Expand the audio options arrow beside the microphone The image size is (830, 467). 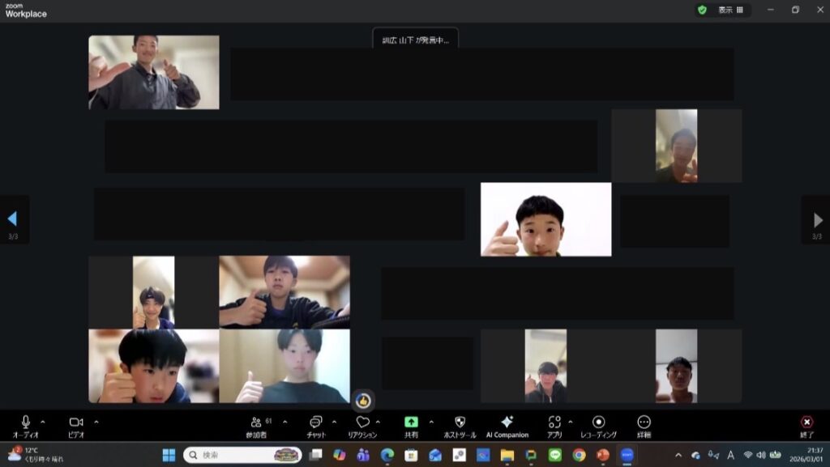coord(43,422)
